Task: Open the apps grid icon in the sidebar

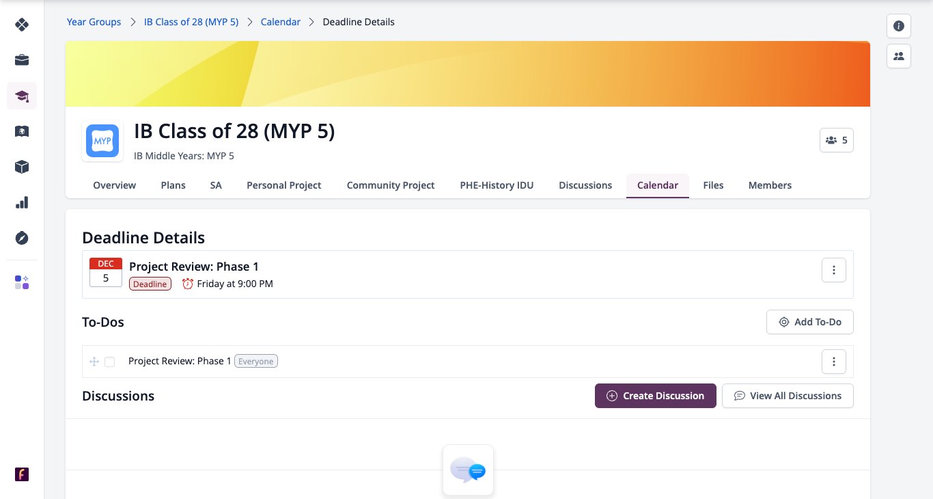Action: (22, 282)
